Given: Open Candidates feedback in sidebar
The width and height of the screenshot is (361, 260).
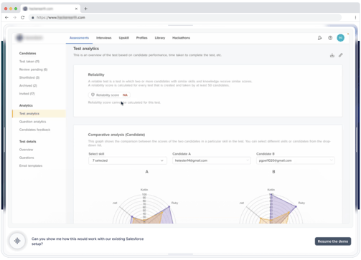Looking at the screenshot, I should point(34,130).
